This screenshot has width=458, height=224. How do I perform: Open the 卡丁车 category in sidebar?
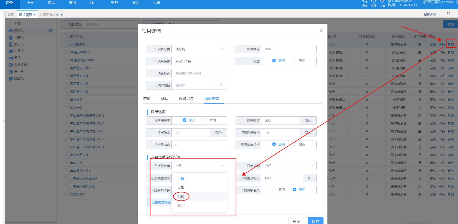point(19,72)
